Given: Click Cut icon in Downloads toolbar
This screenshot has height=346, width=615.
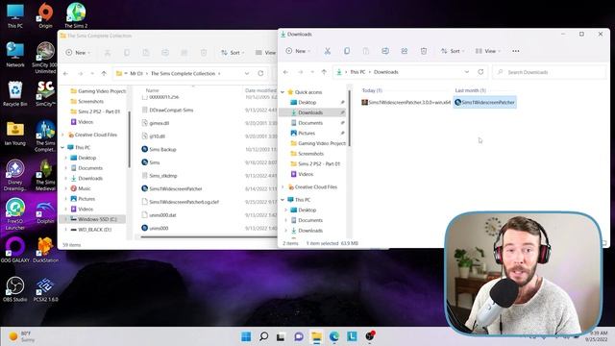Looking at the screenshot, I should point(327,51).
